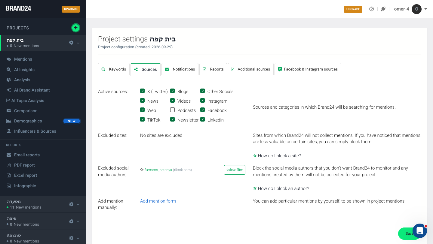Open the 'How do I block an author?' link
The image size is (433, 244).
tap(284, 188)
